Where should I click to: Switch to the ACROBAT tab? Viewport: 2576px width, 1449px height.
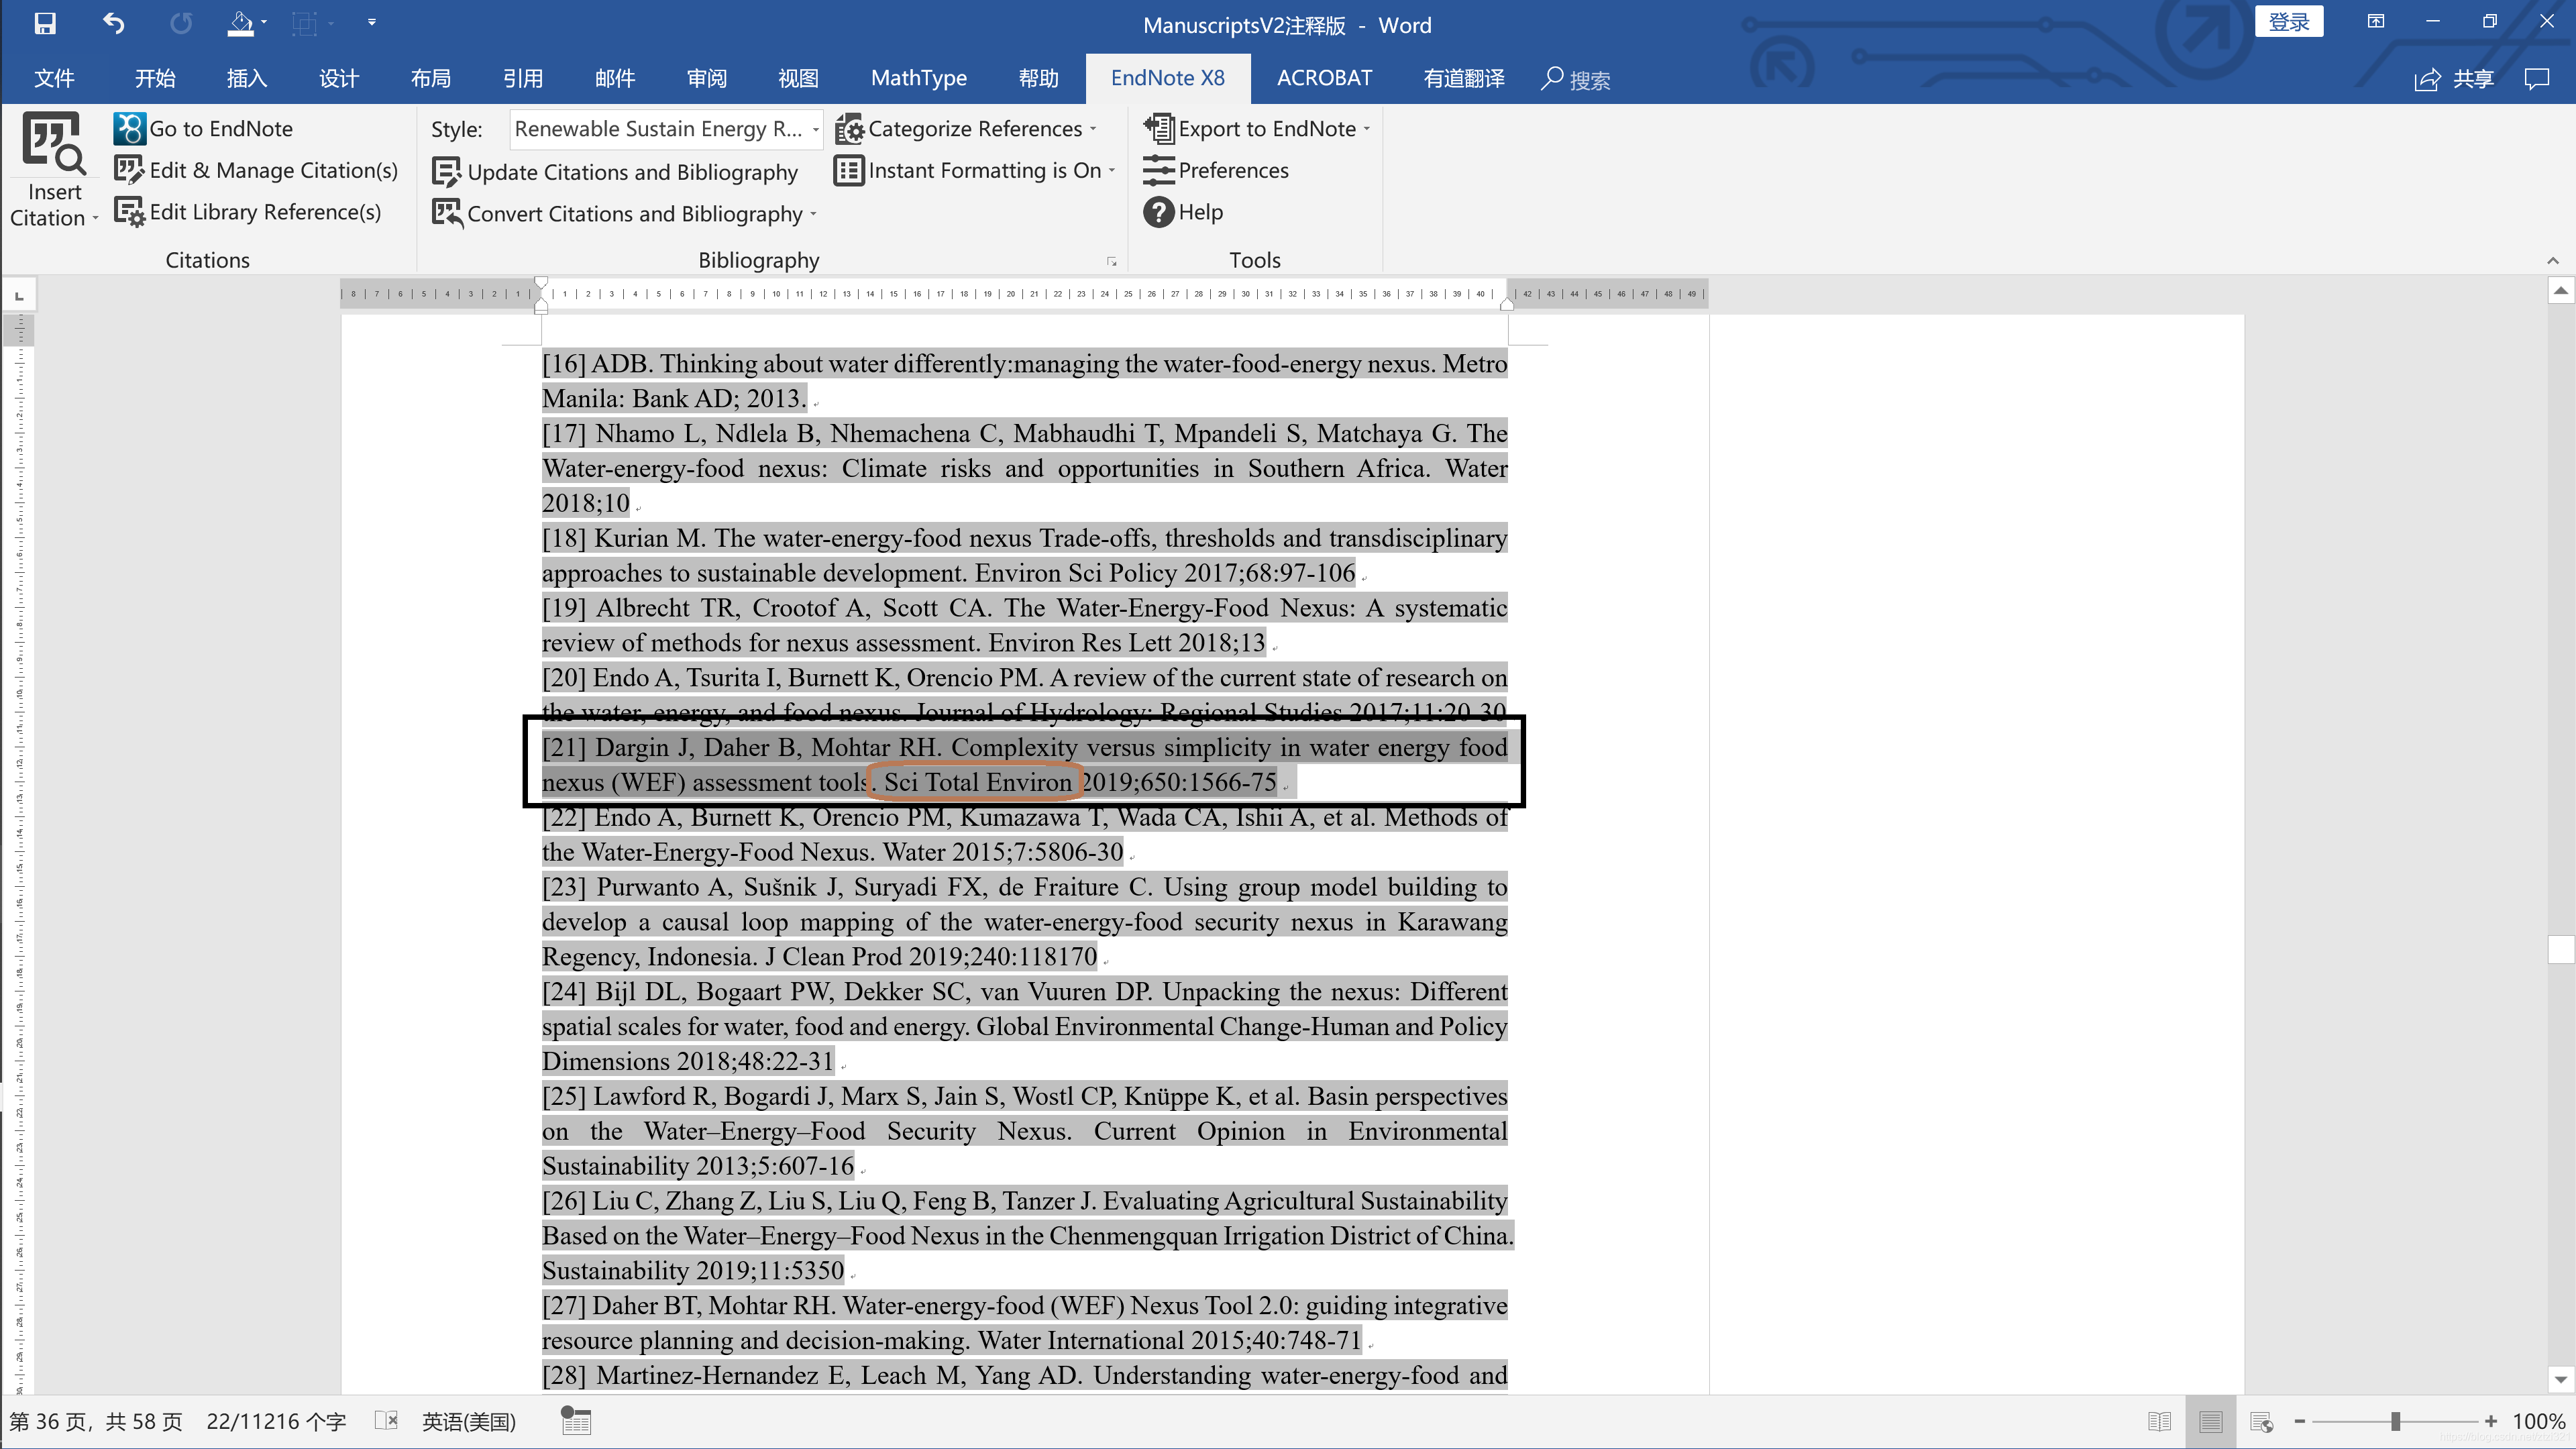pos(1324,78)
